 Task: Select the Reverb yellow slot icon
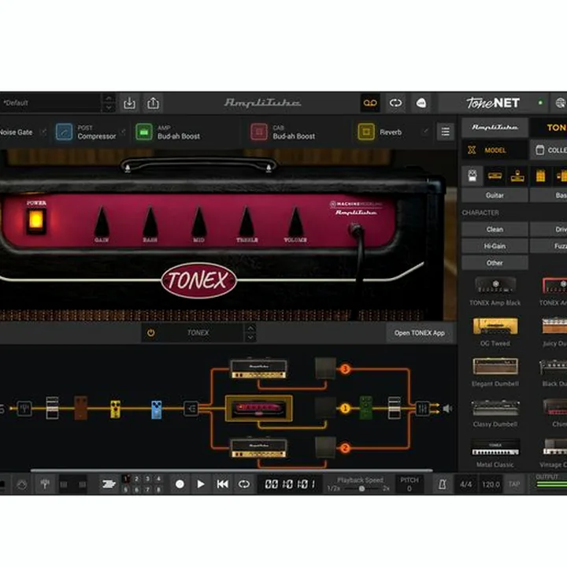[366, 132]
